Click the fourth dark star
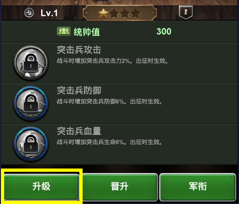The width and height of the screenshot is (239, 204). 135,14
